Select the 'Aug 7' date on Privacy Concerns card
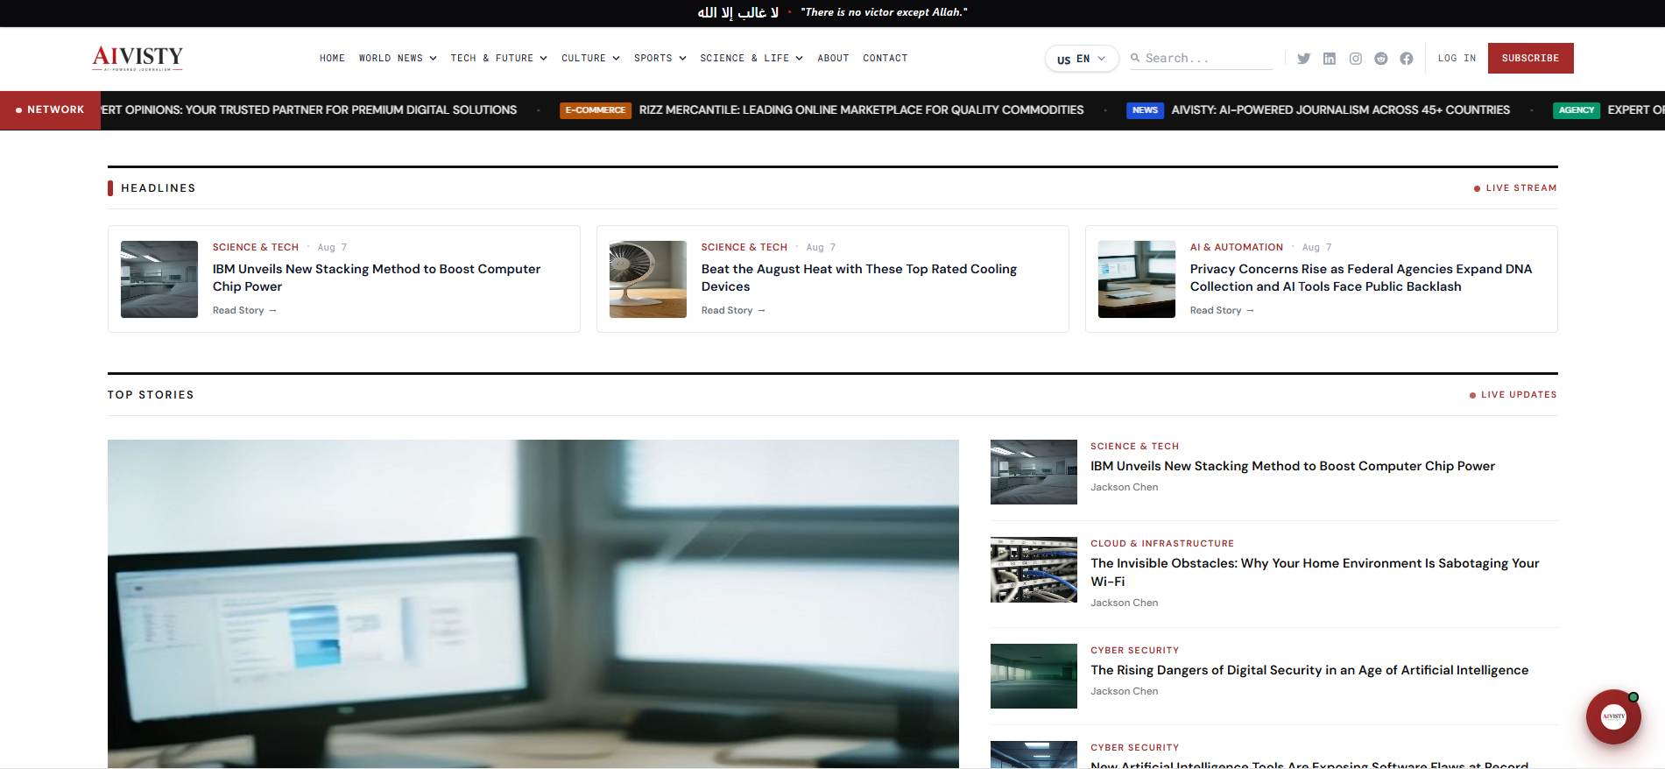 pyautogui.click(x=1317, y=248)
